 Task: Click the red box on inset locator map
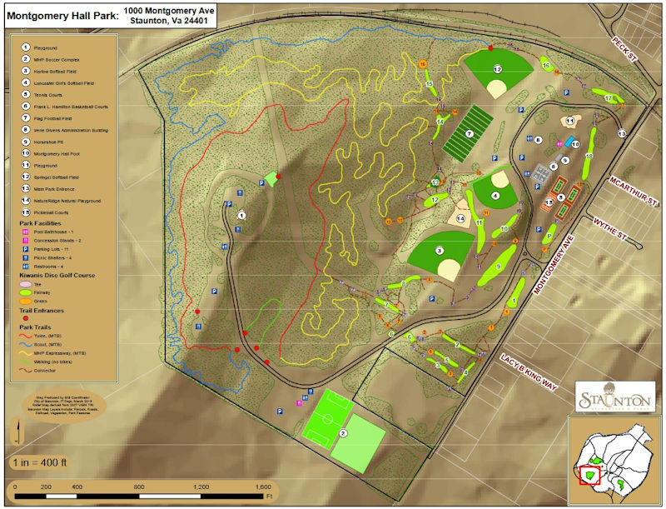[589, 474]
